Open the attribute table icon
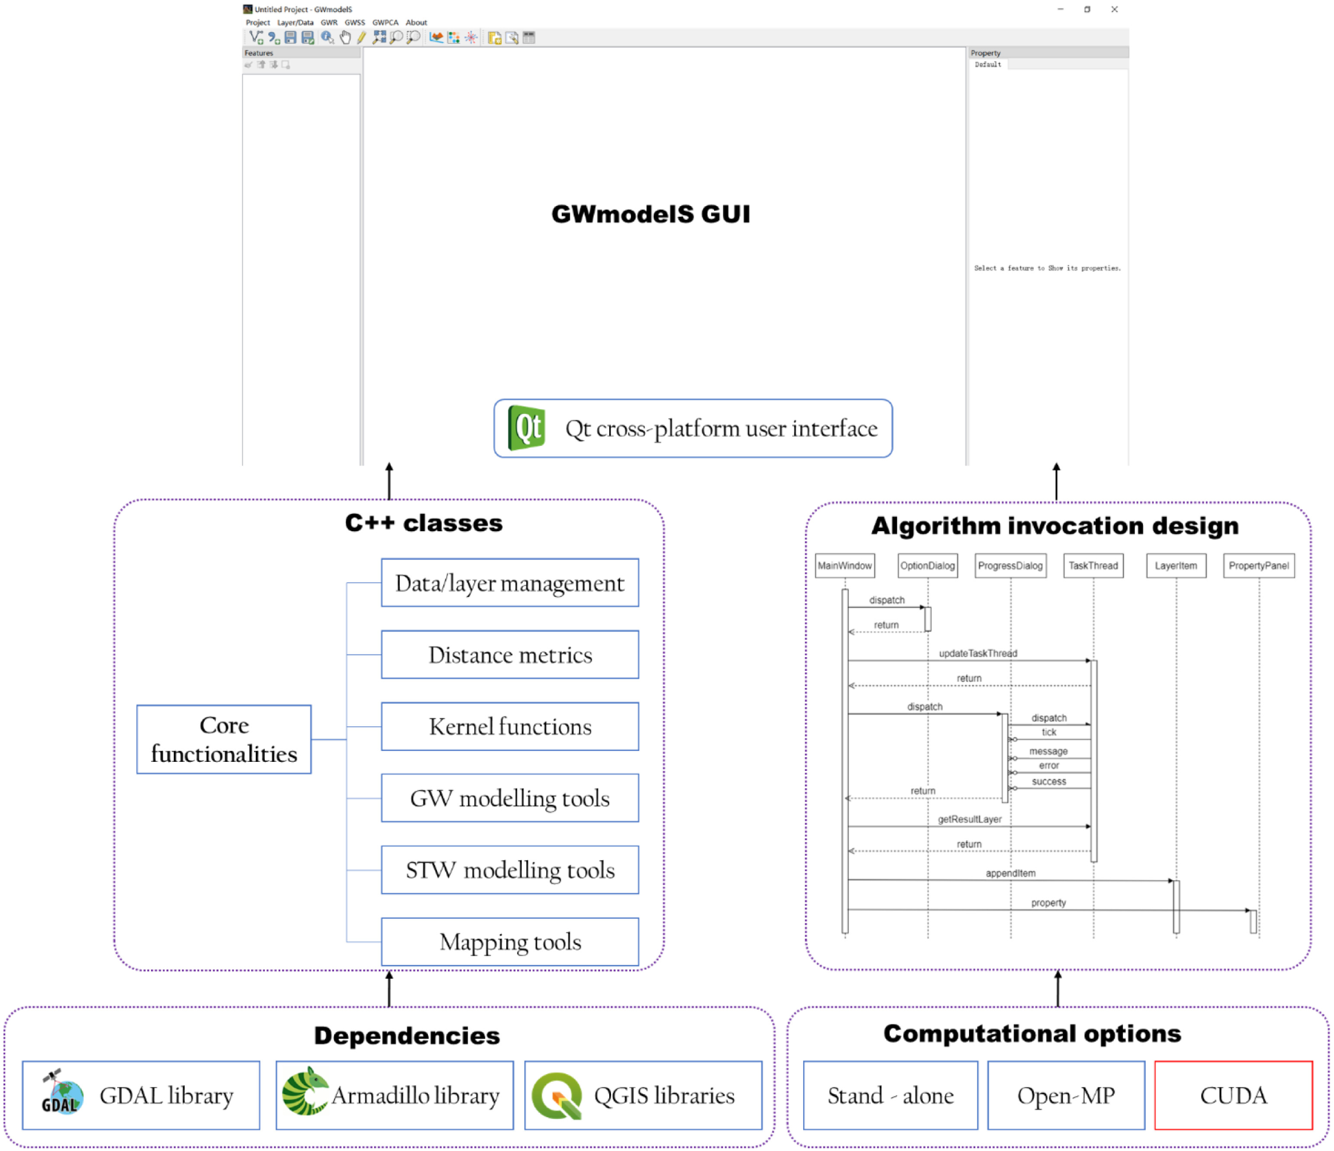Screen dimensions: 1334x1151 (x=529, y=37)
